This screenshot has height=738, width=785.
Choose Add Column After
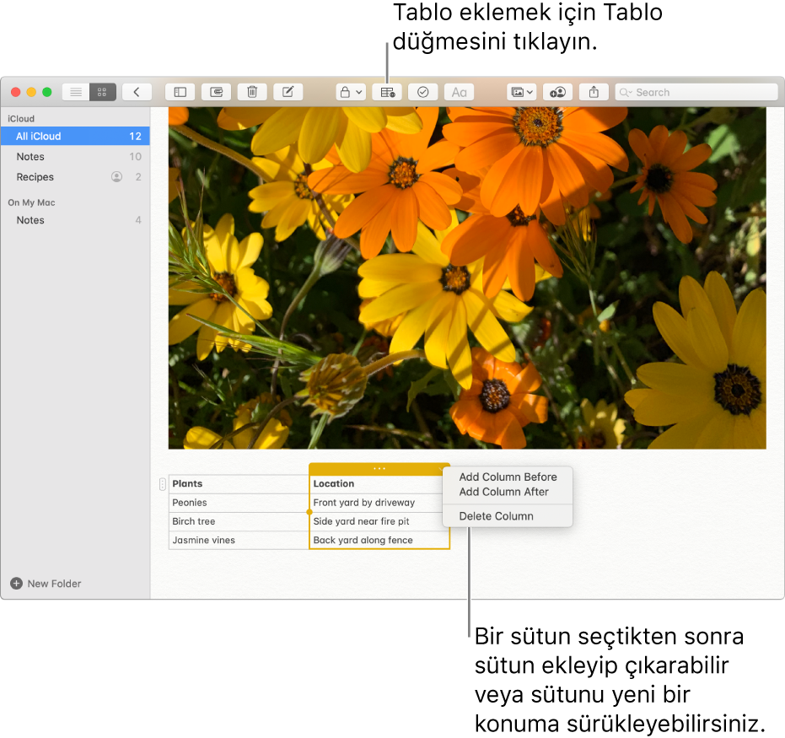pyautogui.click(x=508, y=493)
